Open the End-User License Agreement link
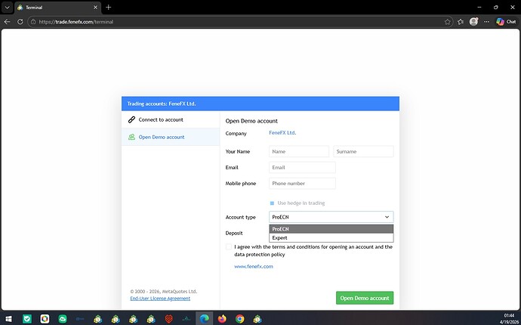521x325 pixels. point(160,299)
